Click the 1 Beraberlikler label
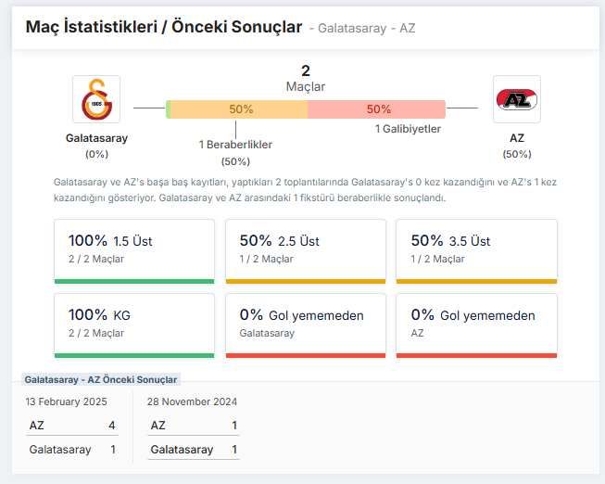605x484 pixels. (235, 145)
